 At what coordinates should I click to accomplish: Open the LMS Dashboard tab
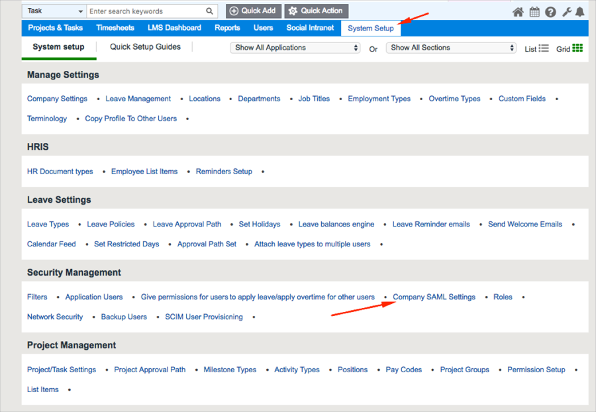(174, 28)
